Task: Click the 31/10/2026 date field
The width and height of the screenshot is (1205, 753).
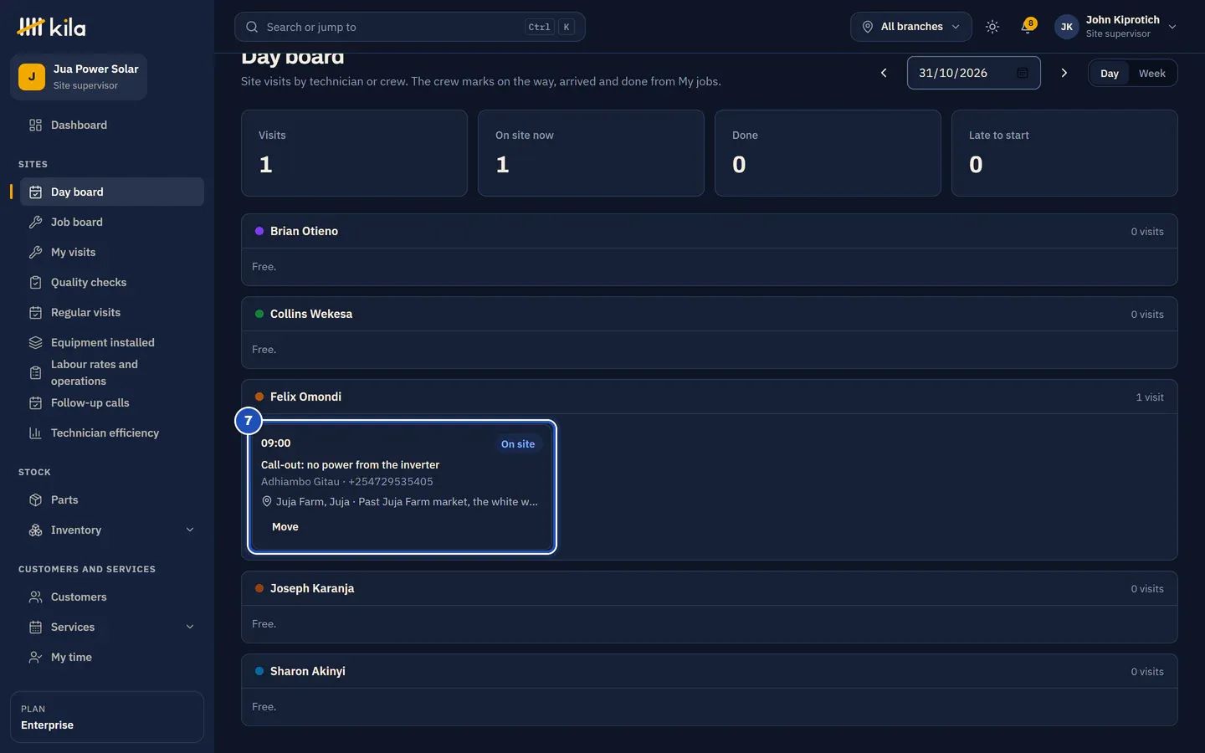Action: click(974, 73)
